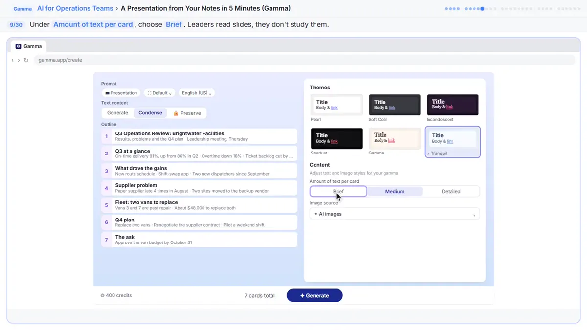The image size is (587, 330).
Task: Select 'Fleet: two vans to replace' card
Action: click(199, 205)
